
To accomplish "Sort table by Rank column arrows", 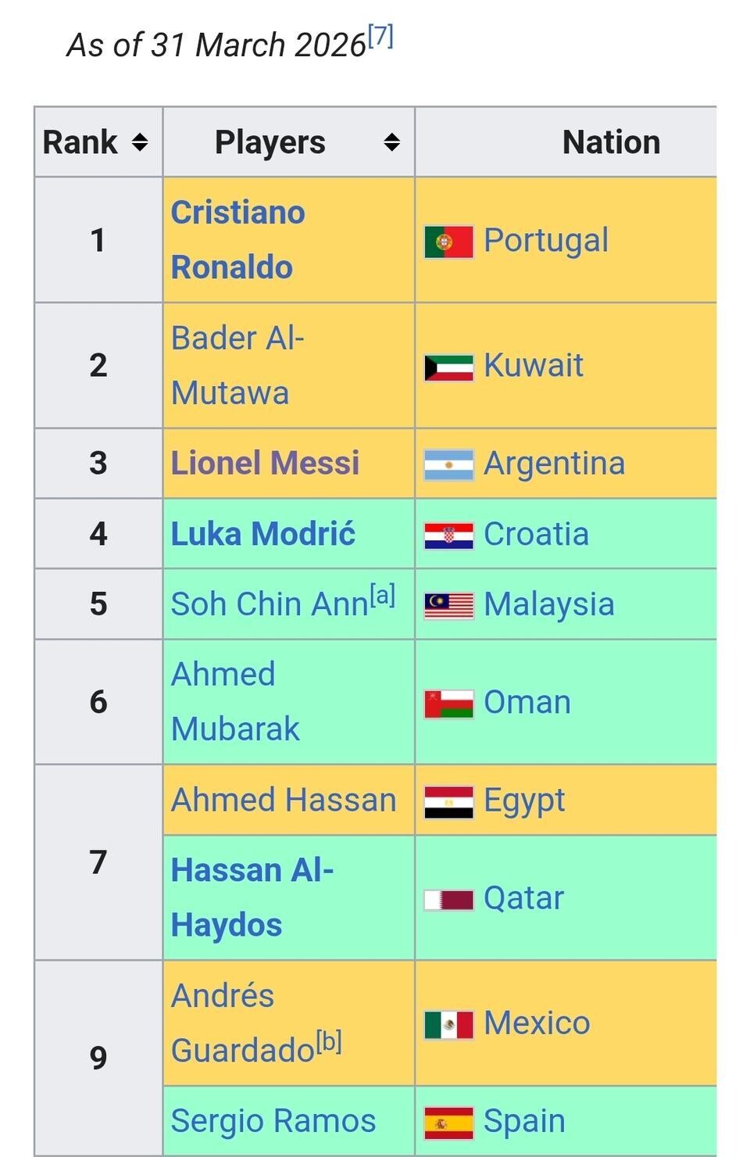I will [x=140, y=142].
